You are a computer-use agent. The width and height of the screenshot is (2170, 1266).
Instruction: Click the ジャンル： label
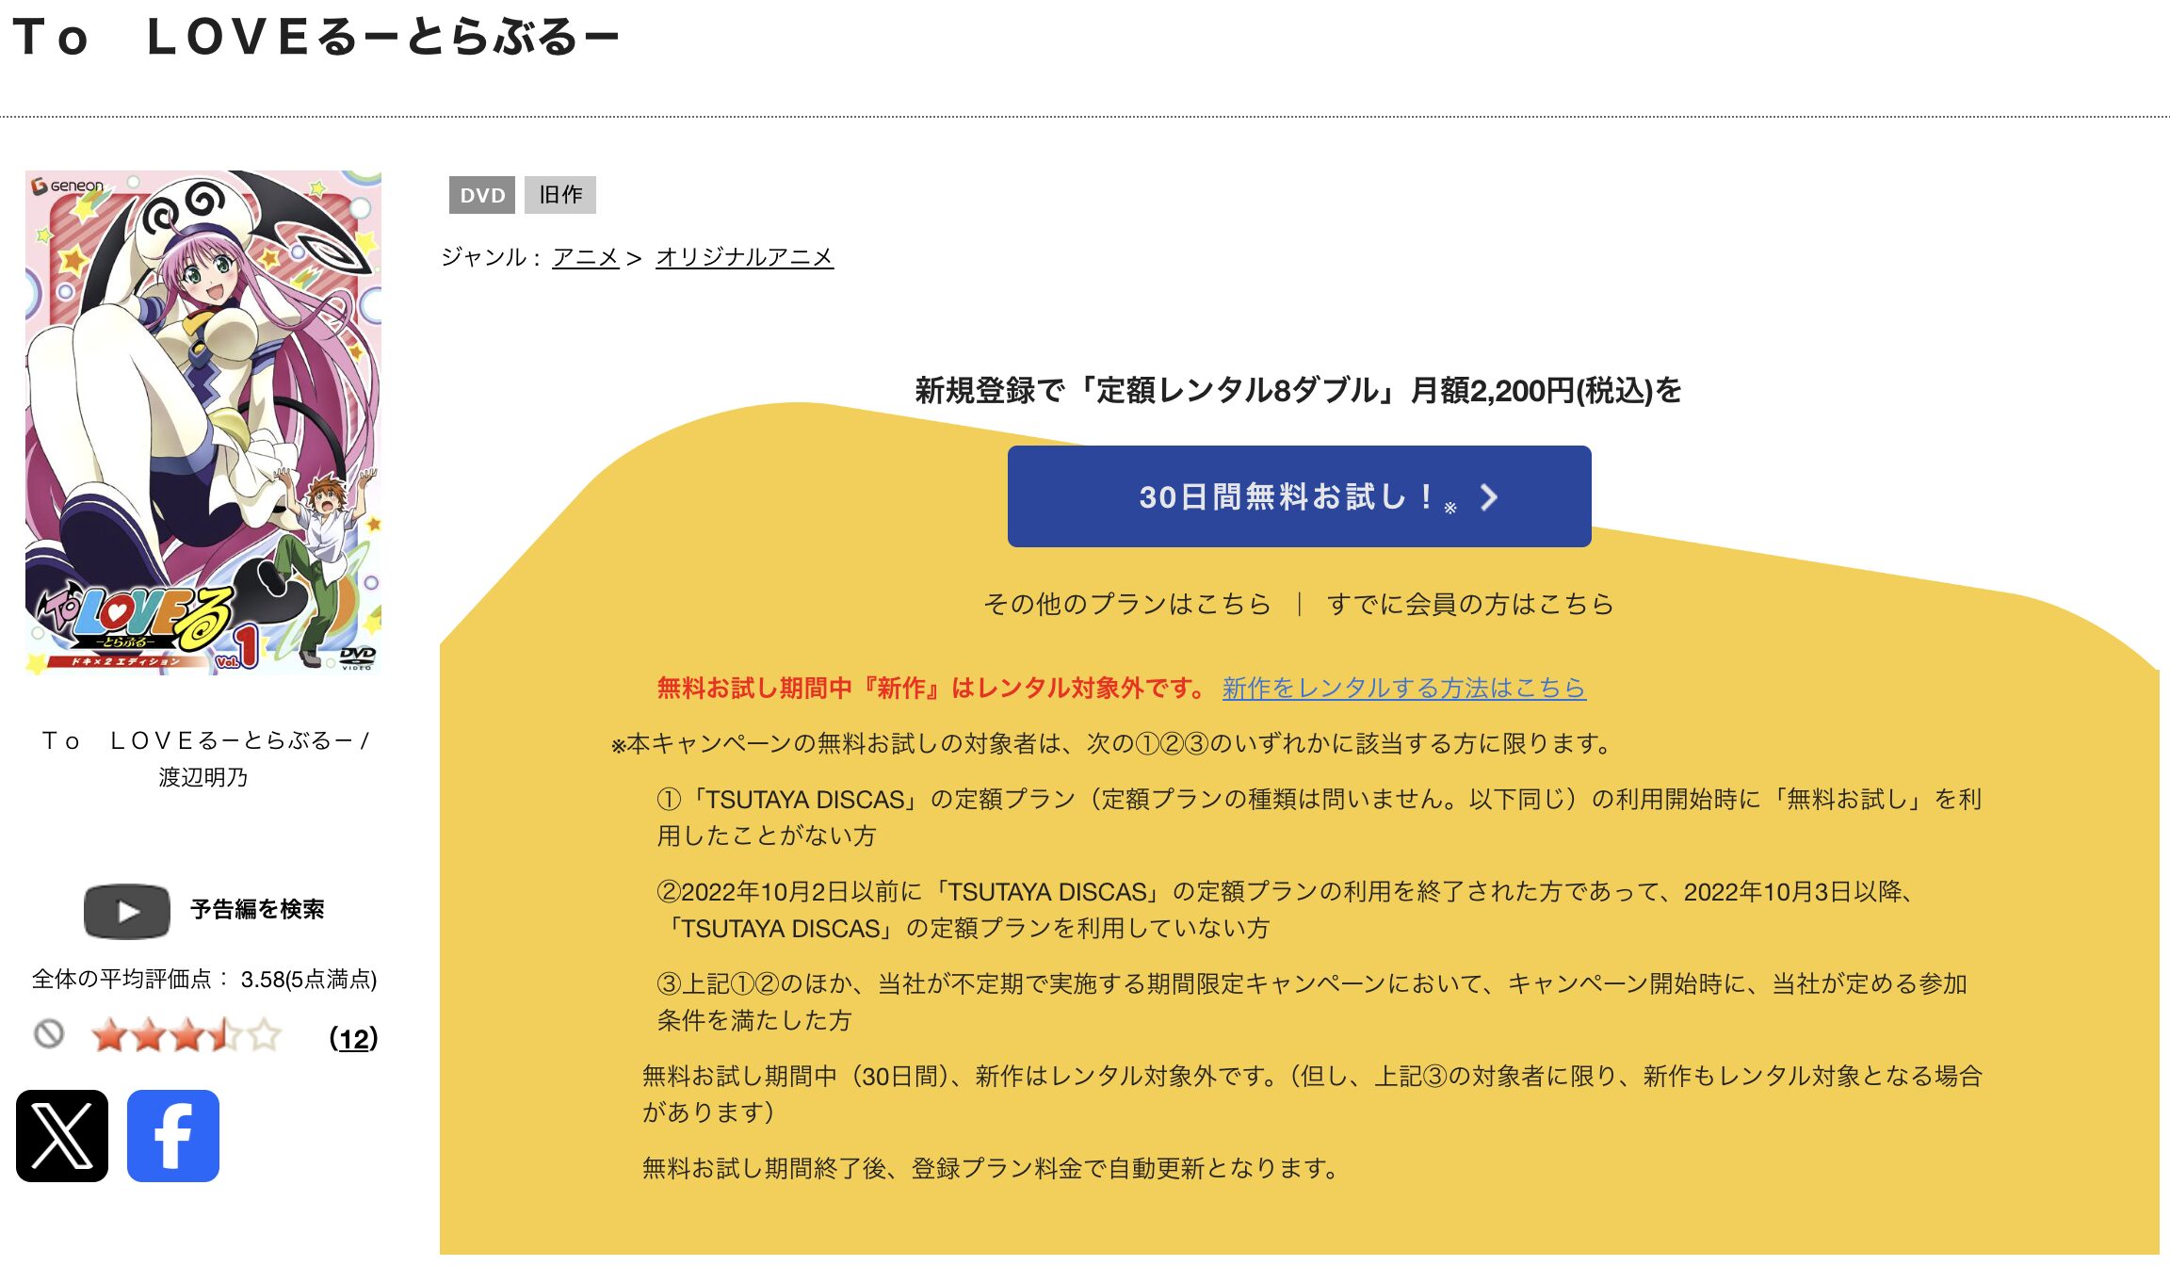(493, 257)
